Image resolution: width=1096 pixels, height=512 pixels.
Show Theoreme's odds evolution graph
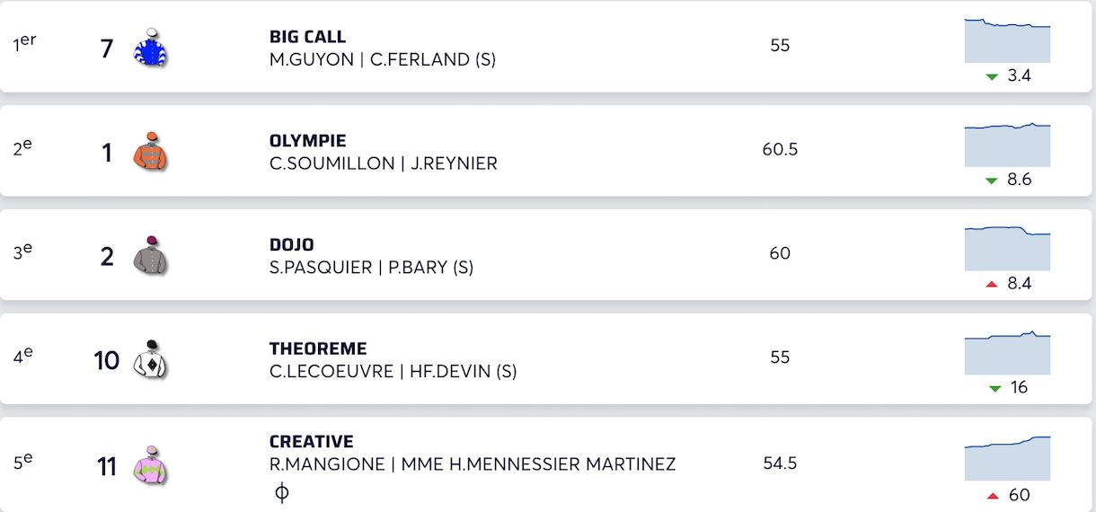pos(1007,353)
